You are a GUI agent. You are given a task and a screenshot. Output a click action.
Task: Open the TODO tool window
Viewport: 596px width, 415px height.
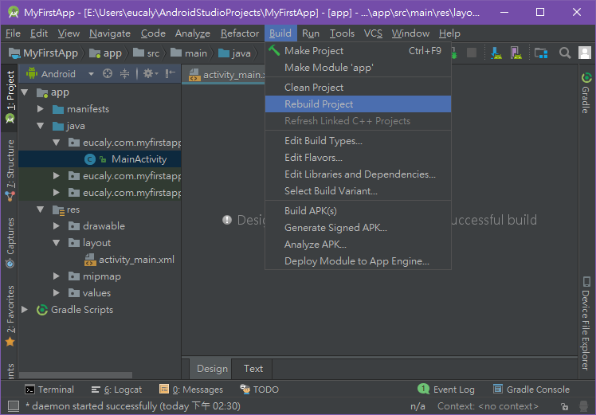click(x=260, y=390)
